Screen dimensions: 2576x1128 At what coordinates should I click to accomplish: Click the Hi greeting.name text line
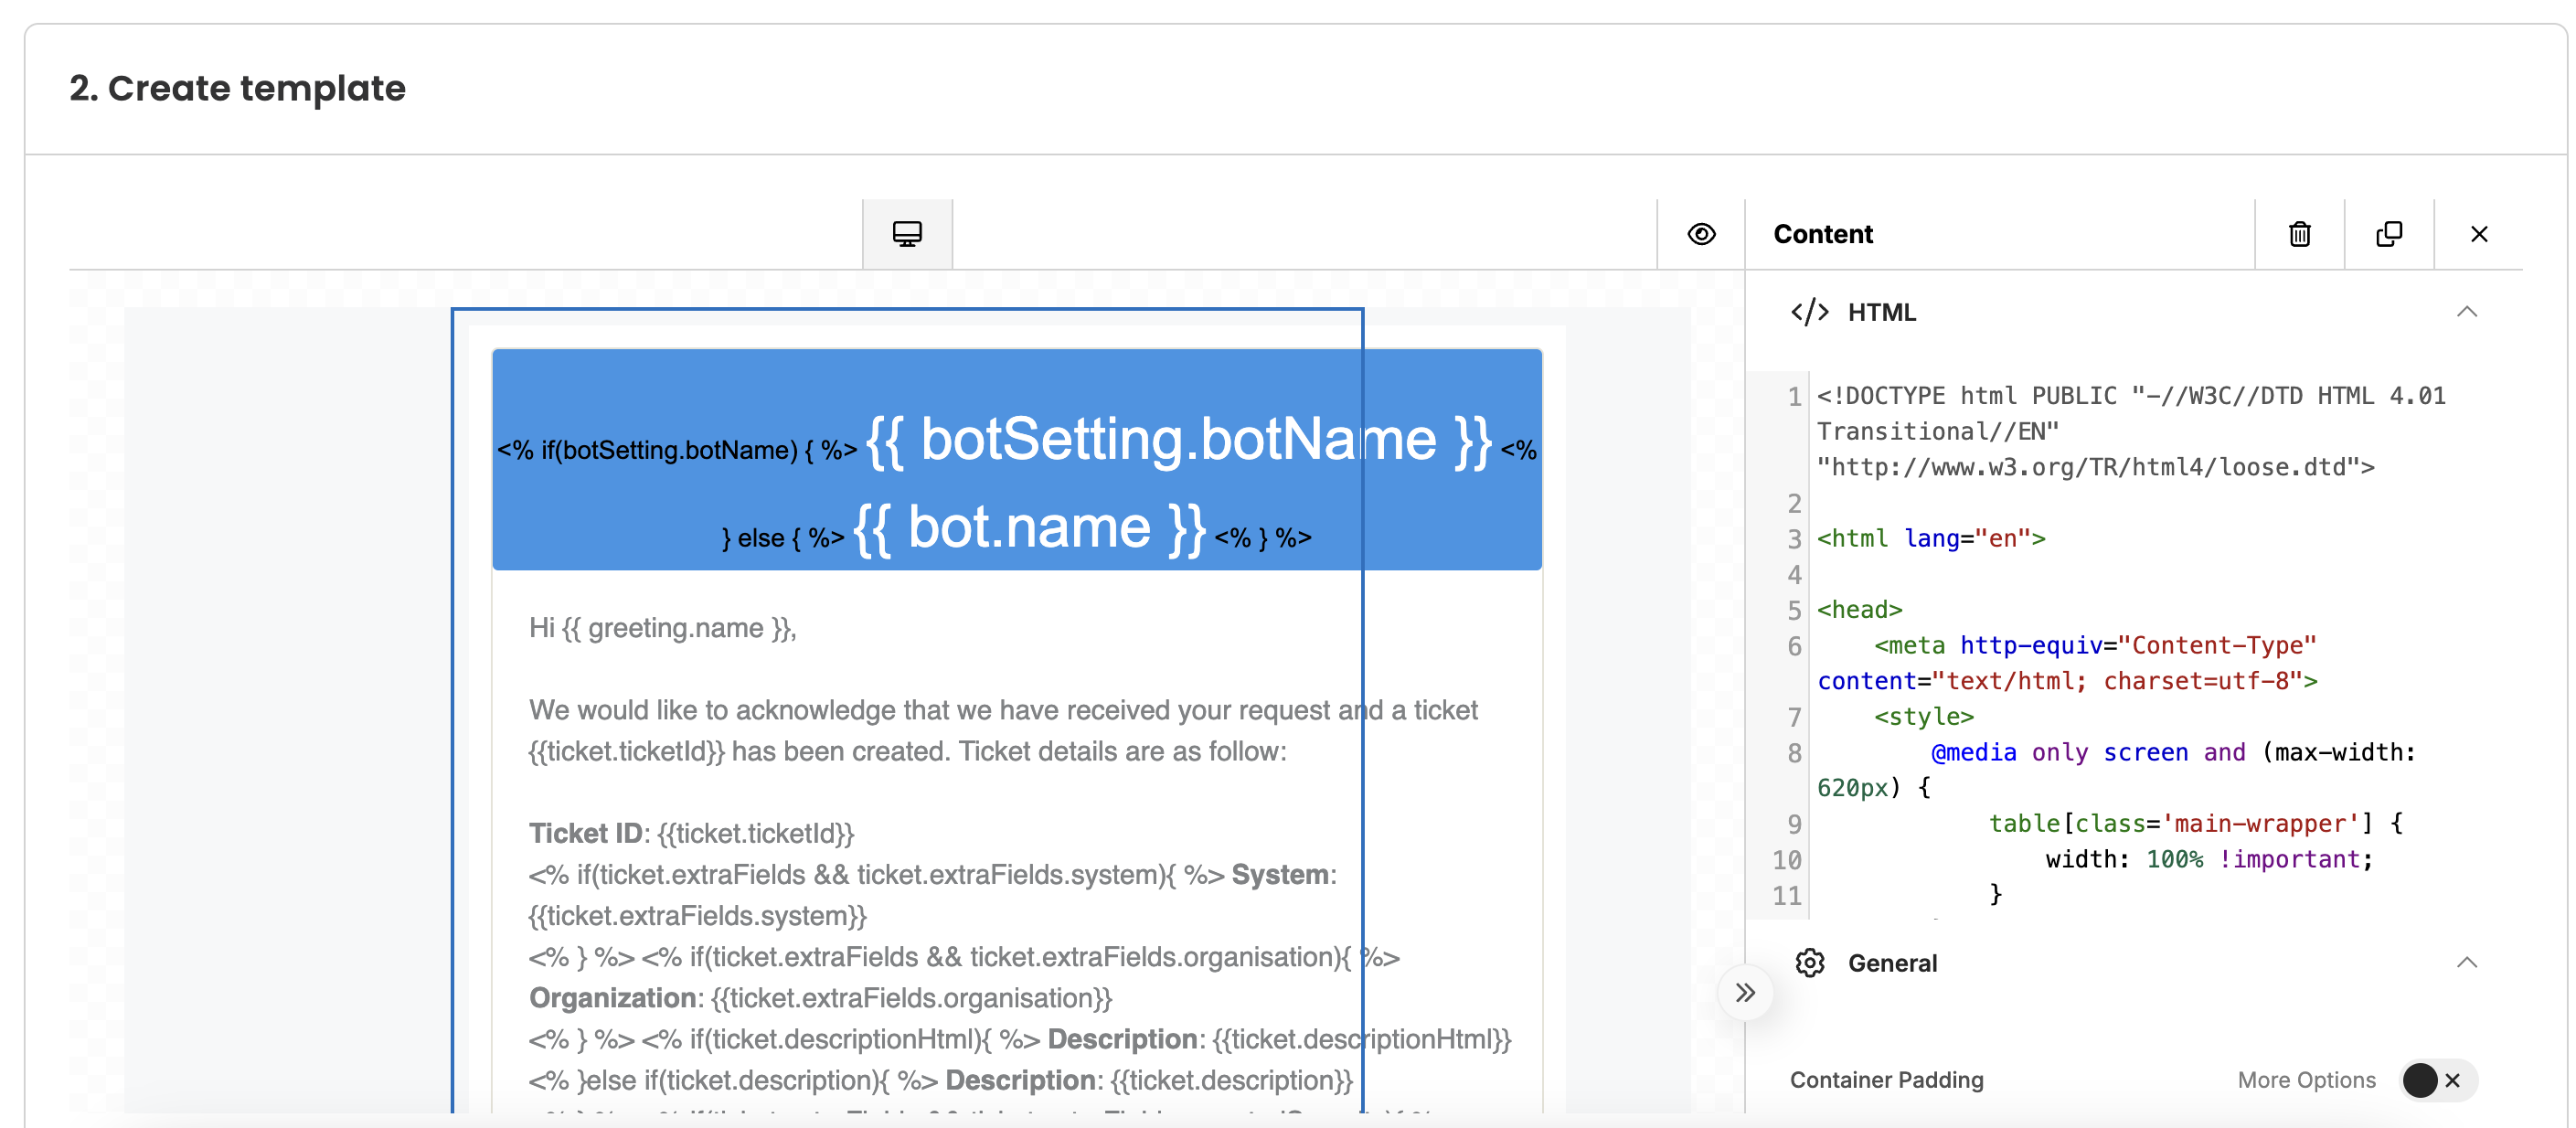[x=662, y=628]
